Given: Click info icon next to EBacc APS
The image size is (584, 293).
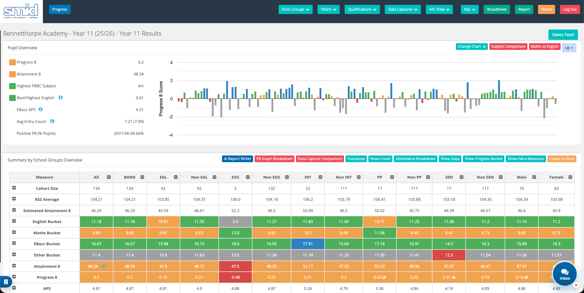Looking at the screenshot, I should coord(41,109).
